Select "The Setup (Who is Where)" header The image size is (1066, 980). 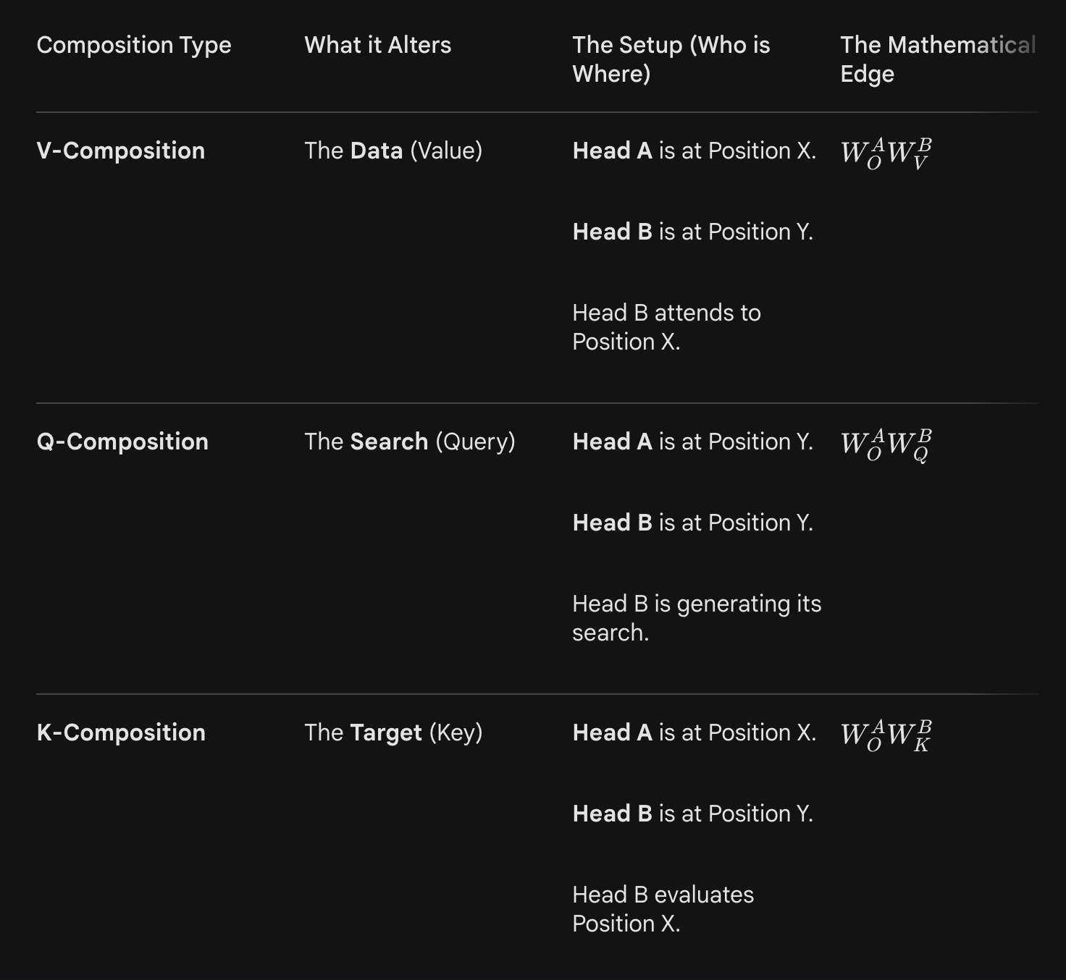(671, 59)
